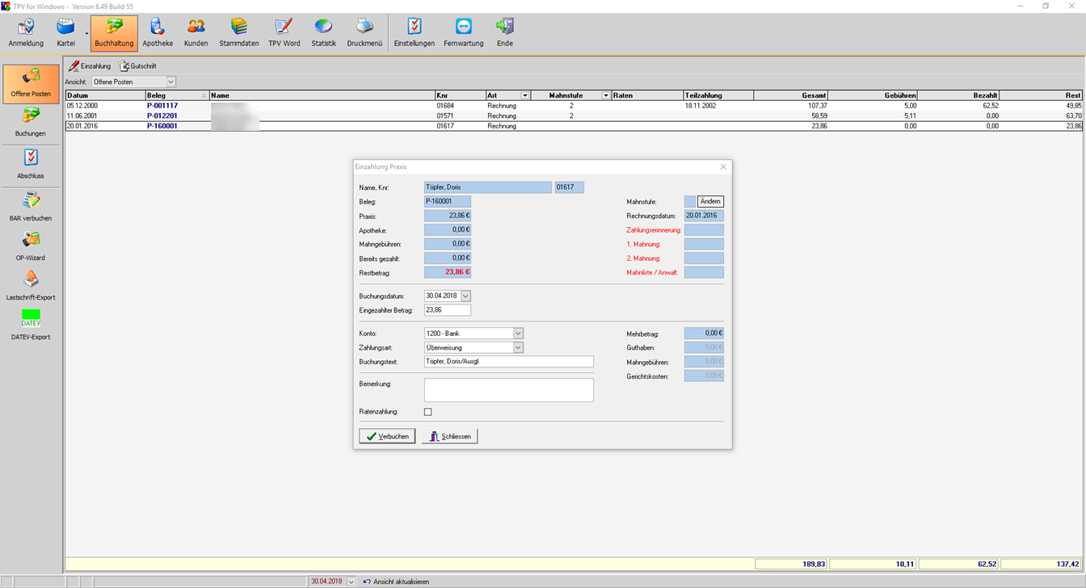This screenshot has width=1086, height=588.
Task: Launch TPV Word from toolbar
Action: (284, 33)
